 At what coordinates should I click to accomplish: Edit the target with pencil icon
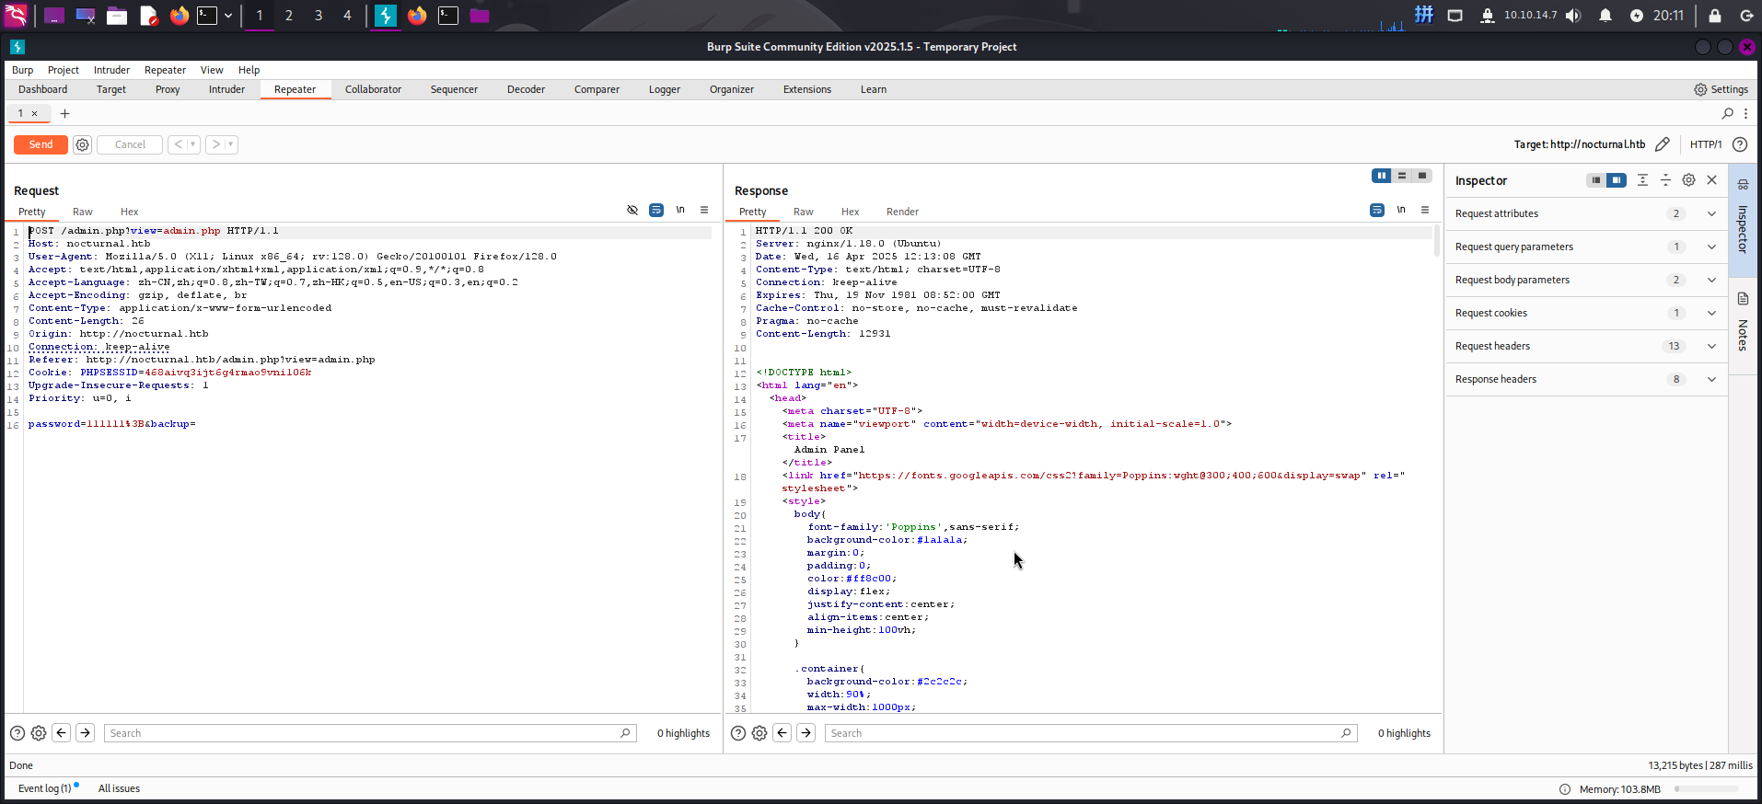click(x=1663, y=144)
